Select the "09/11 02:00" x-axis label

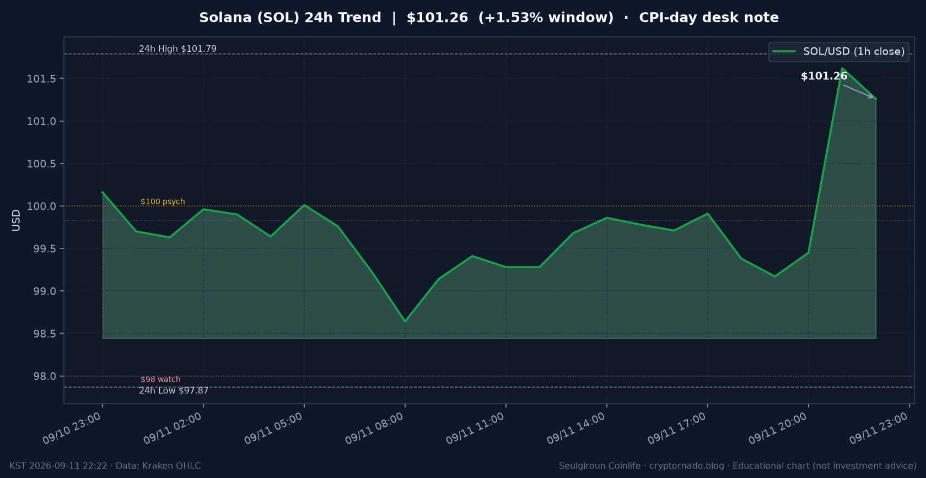click(173, 428)
